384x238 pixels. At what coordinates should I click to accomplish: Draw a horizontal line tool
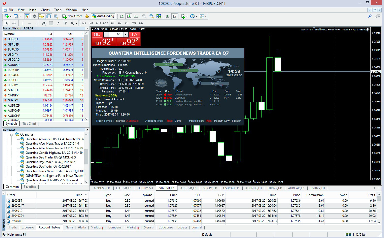30,23
